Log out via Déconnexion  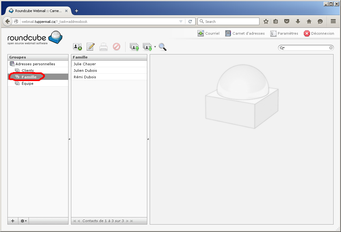pos(319,33)
